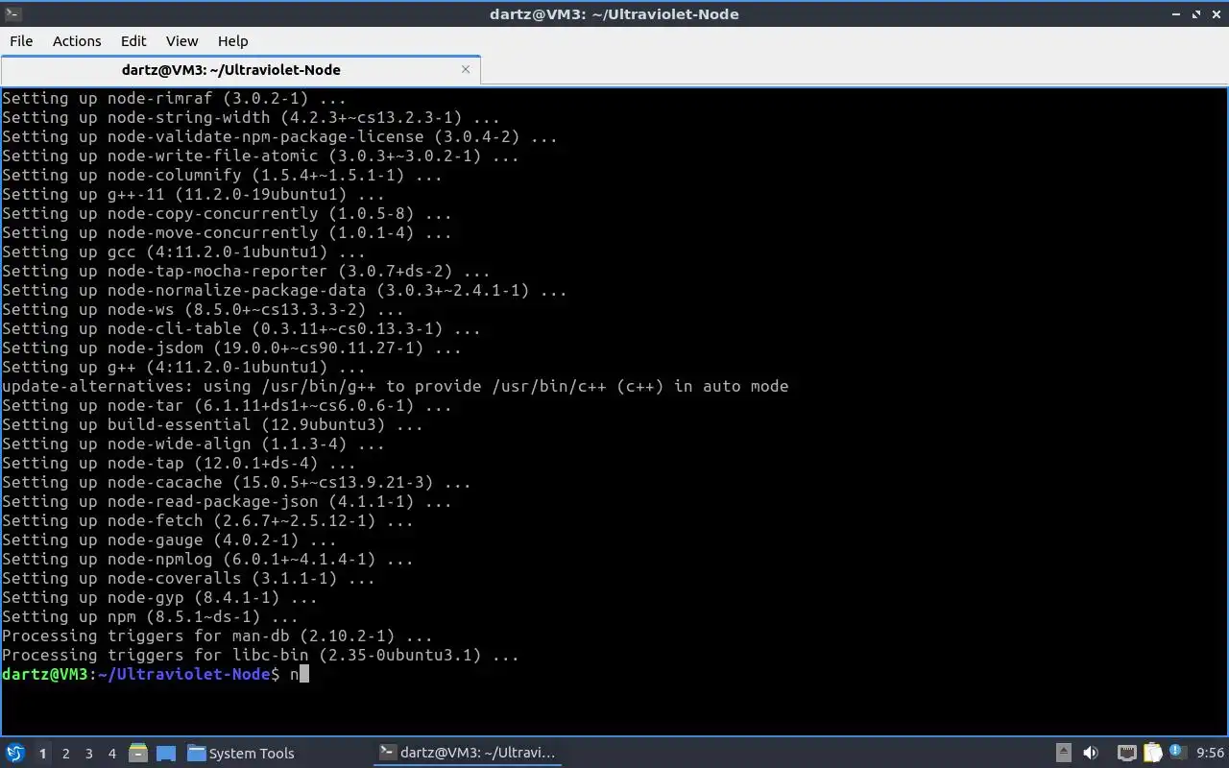Select the dartz@VM3 terminal tab

click(231, 69)
